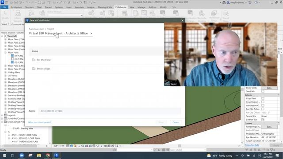Image resolution: width=283 pixels, height=159 pixels.
Task: Expand the 3D Views tree node
Action: tap(5, 76)
